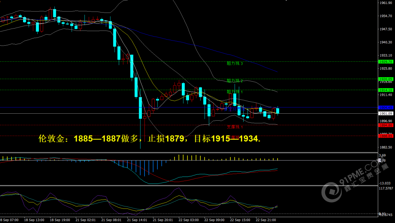The width and height of the screenshot is (395, 223).
Task: Click the 21 Sep 14:01 time axis label
Action: (x=137, y=220)
